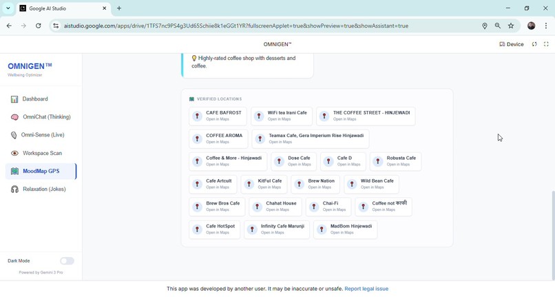Select MoodMap GPS in sidebar
Screen dimensions: 555x297
click(x=41, y=171)
